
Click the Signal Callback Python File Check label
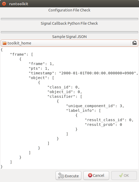pos(69,23)
